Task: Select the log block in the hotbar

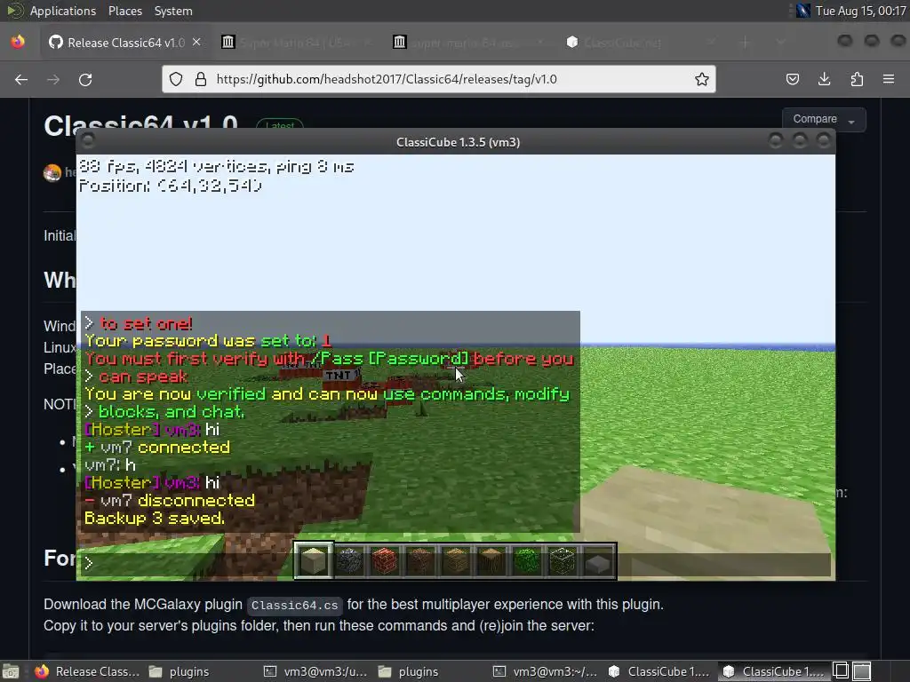Action: [491, 561]
